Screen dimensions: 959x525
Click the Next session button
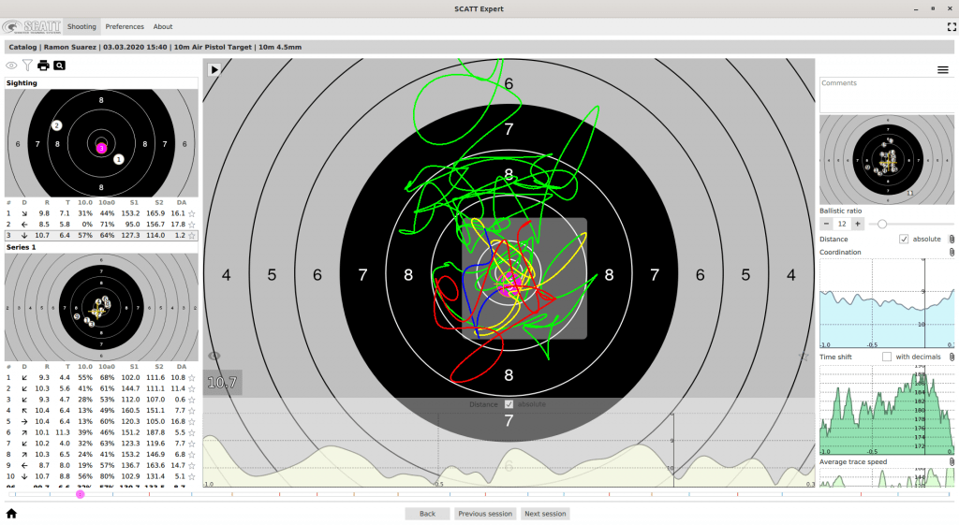545,514
